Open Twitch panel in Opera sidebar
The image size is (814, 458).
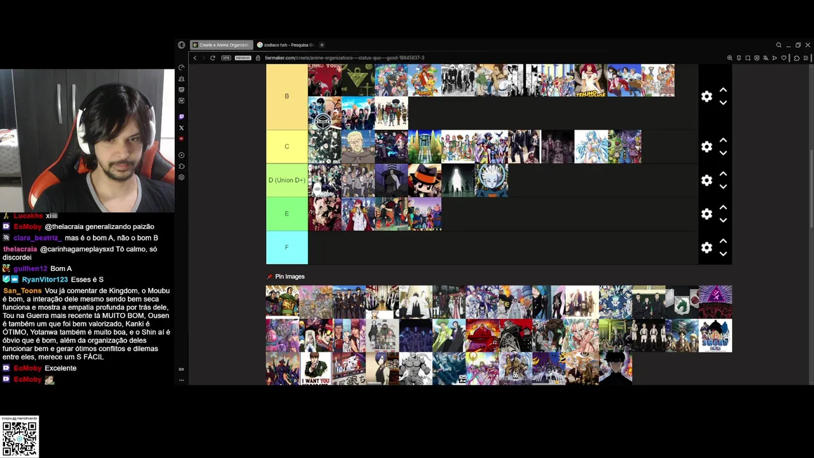[x=181, y=117]
